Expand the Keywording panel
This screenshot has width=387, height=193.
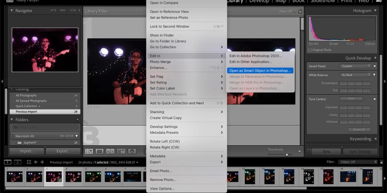click(375, 139)
